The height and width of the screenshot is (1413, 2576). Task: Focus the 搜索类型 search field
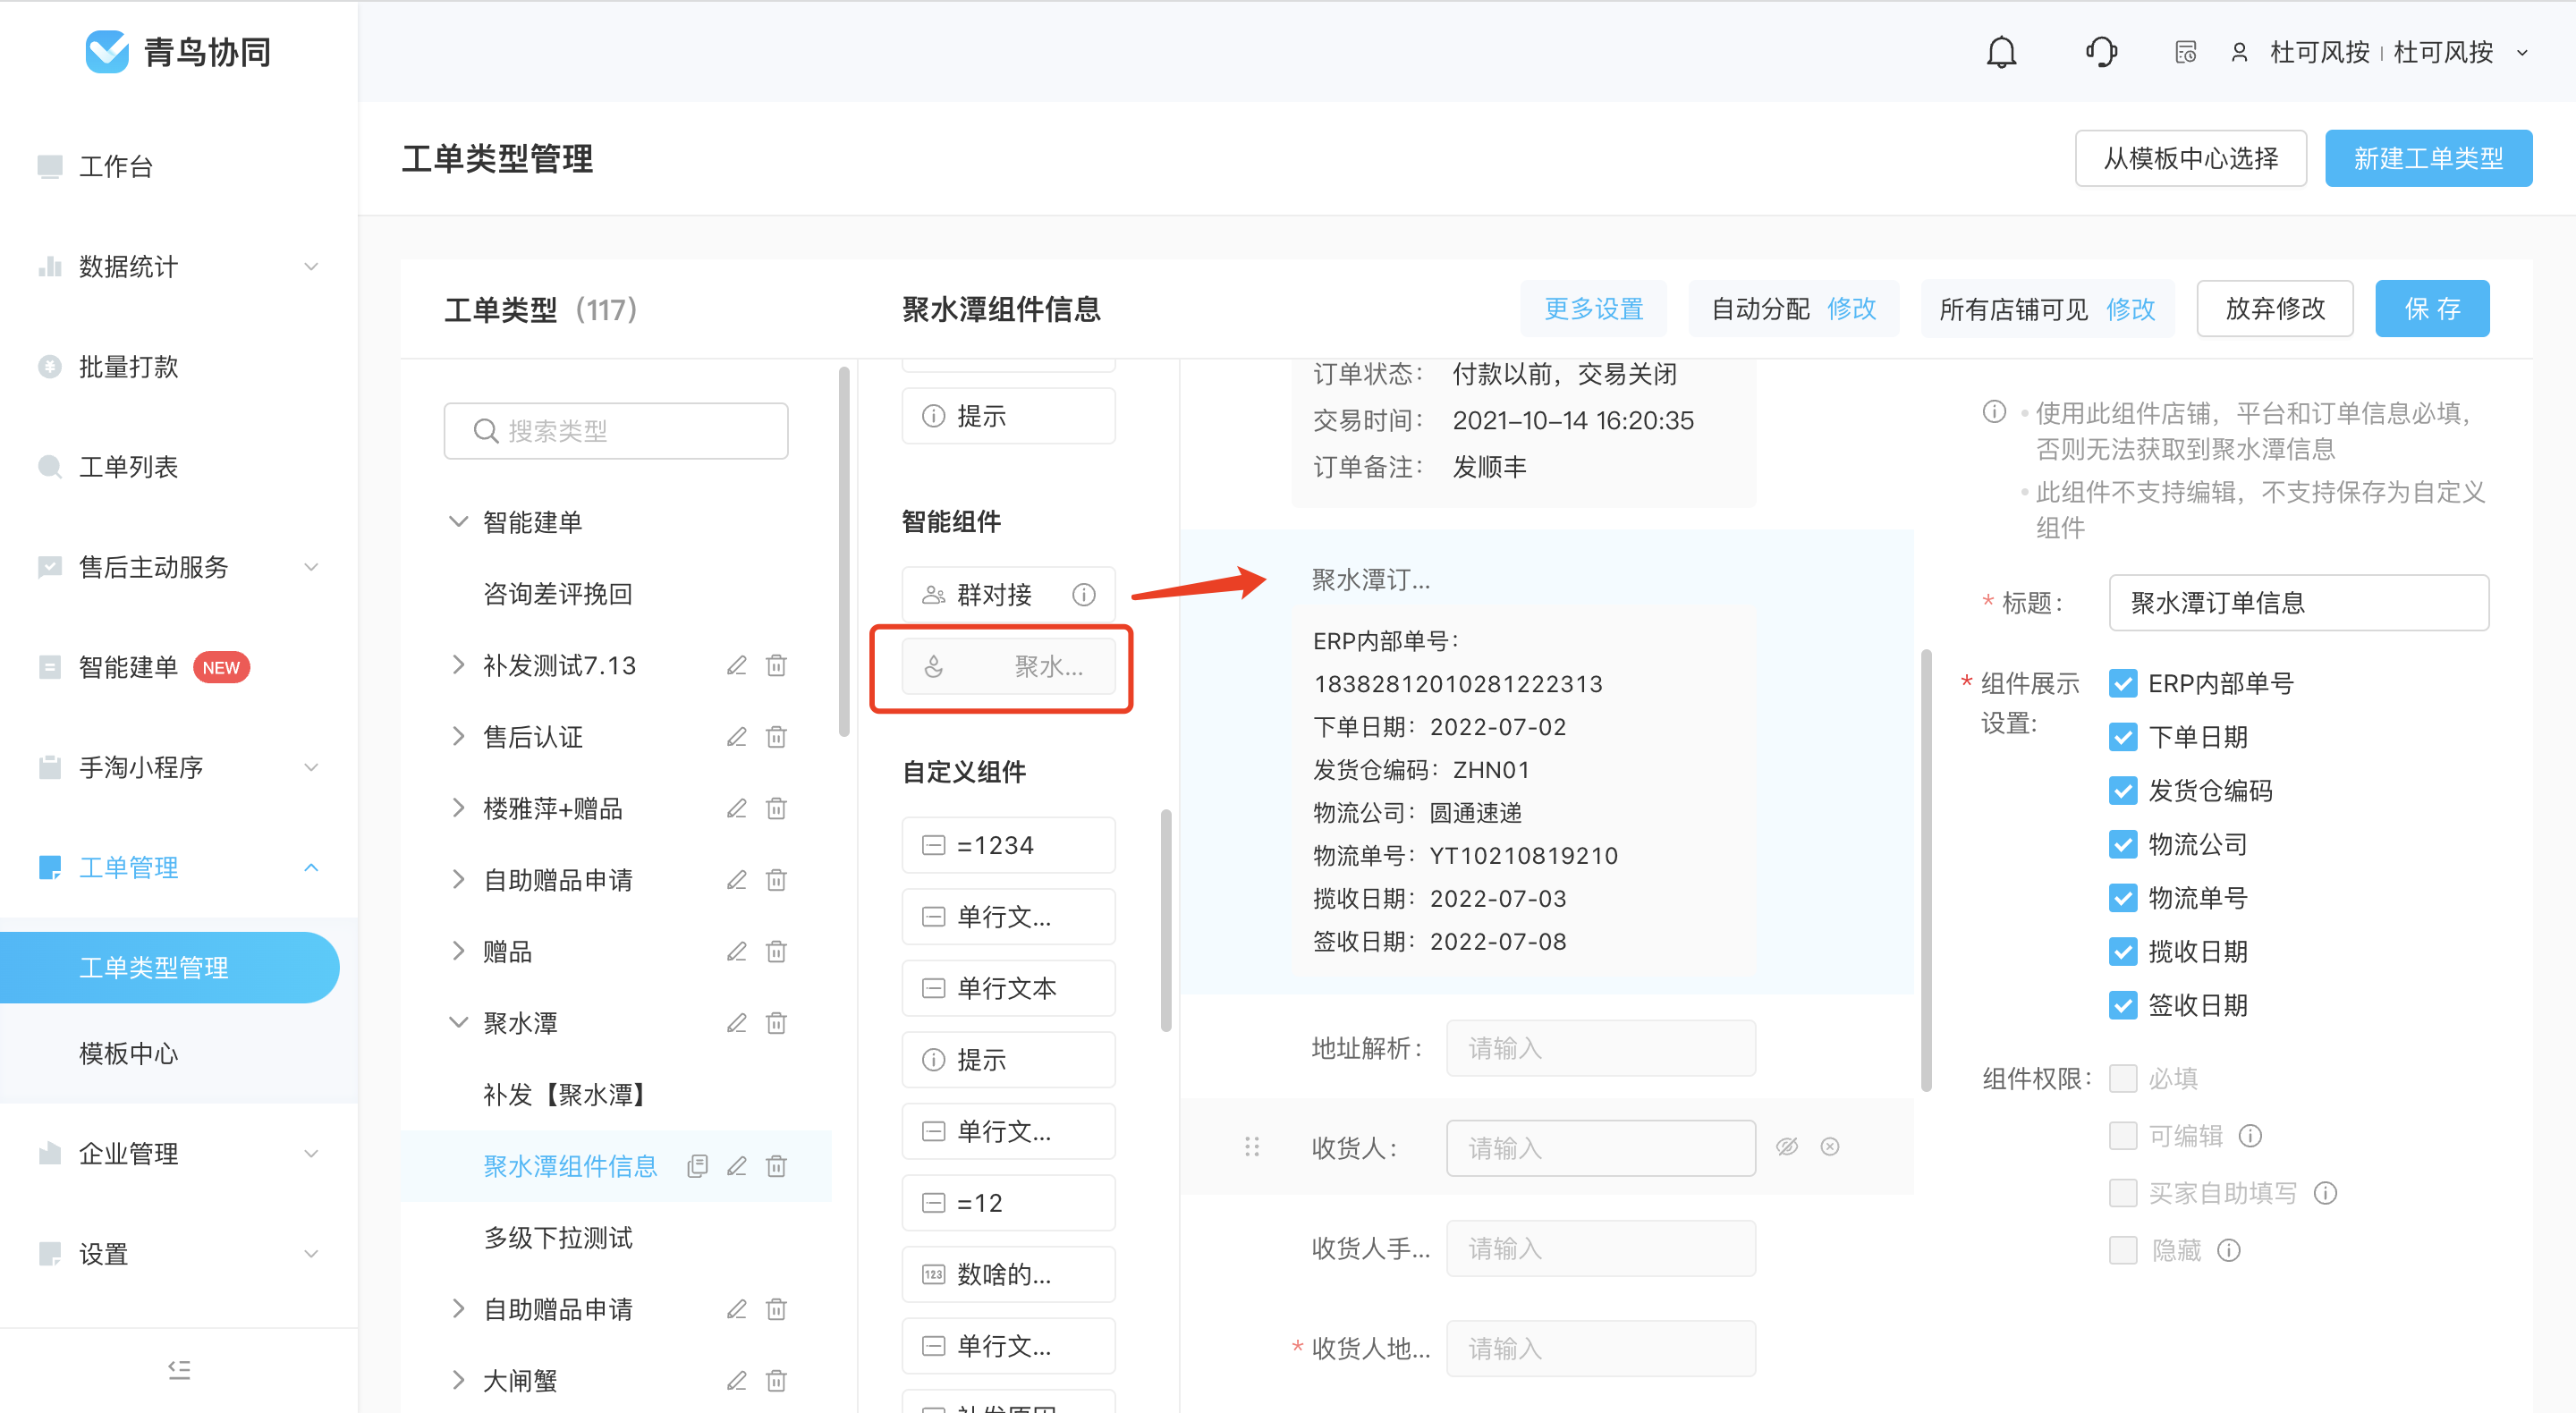[x=616, y=431]
